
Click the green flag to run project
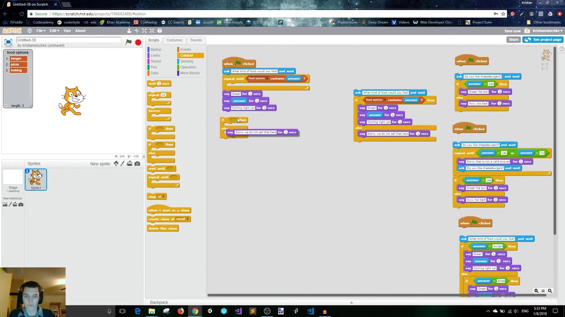128,42
